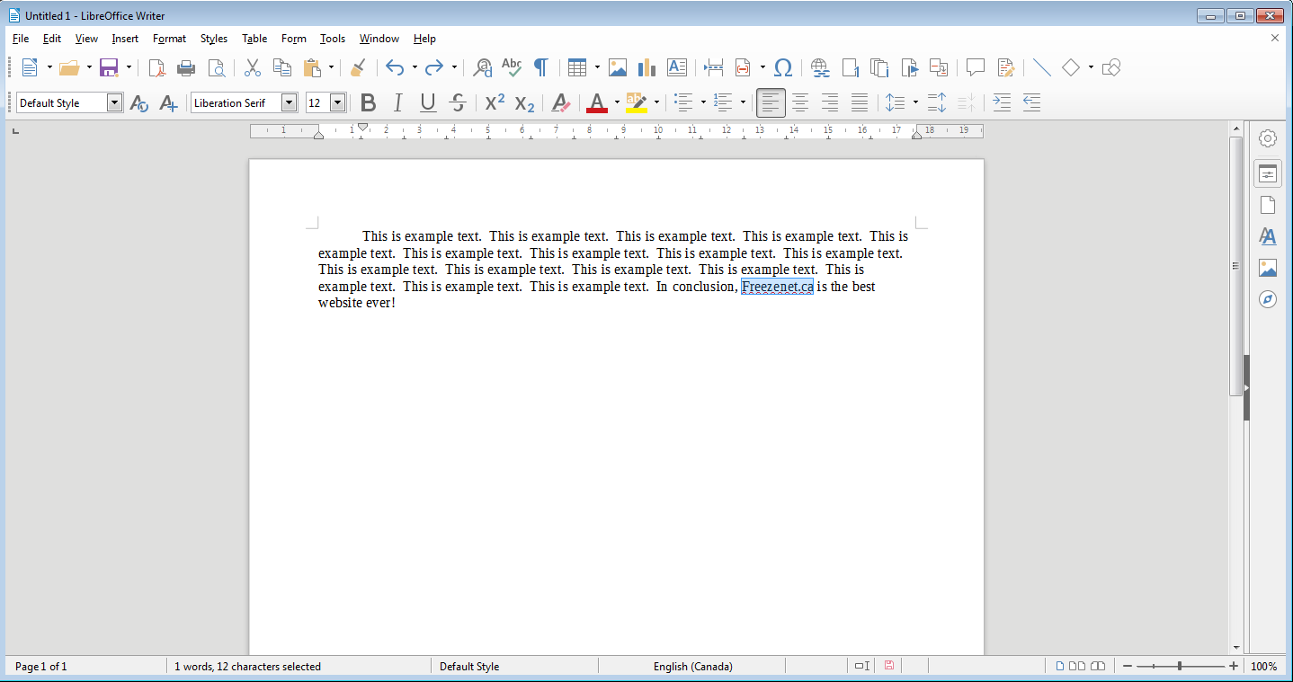
Task: Toggle formatting marks with the pilcrow
Action: click(x=541, y=67)
